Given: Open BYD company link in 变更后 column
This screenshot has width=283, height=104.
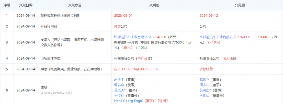Looking at the screenshot, I should pos(218,37).
